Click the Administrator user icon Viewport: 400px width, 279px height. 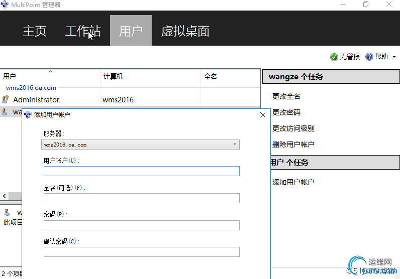coord(5,99)
